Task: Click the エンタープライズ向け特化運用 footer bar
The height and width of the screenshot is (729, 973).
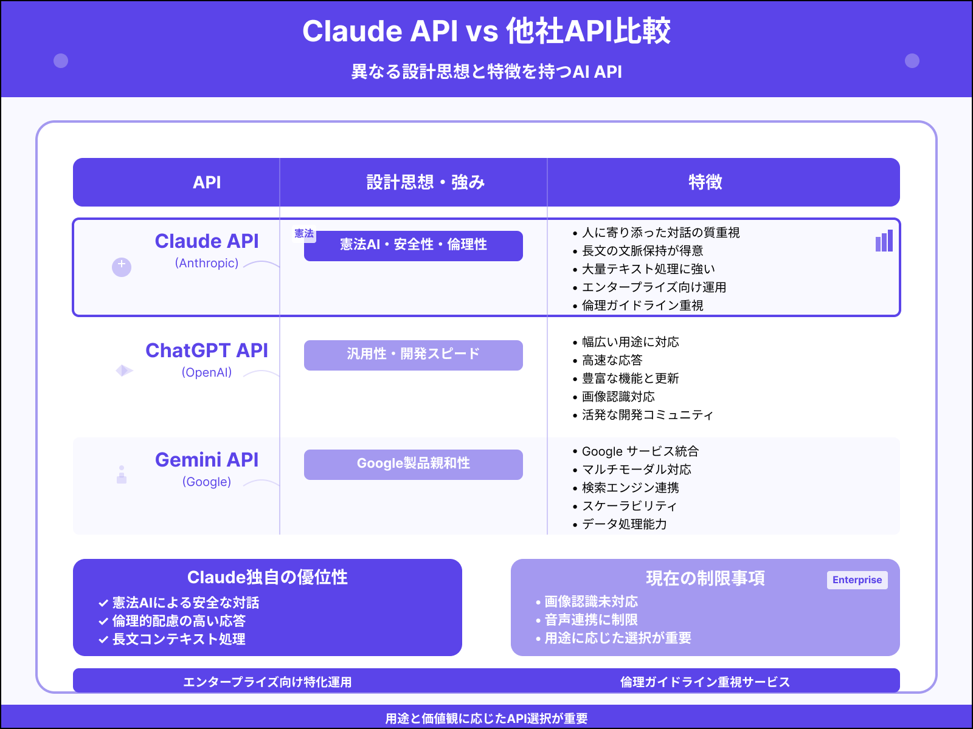Action: [x=269, y=682]
